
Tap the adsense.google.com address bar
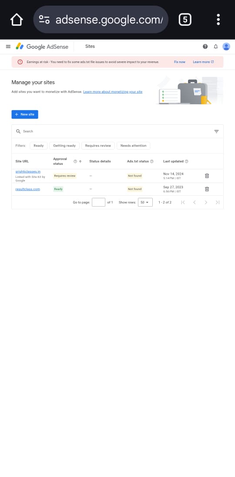[x=101, y=20]
